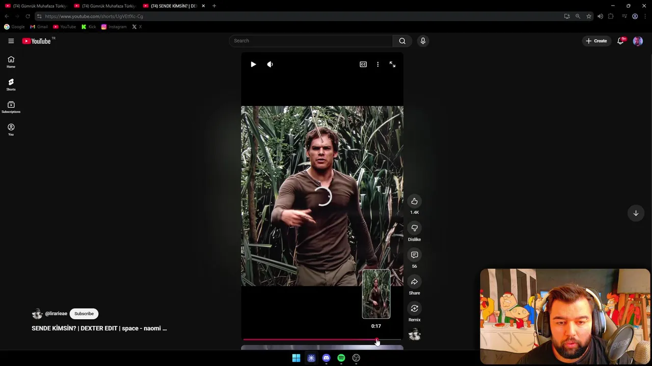Viewport: 652px width, 366px height.
Task: Install app icon in address bar
Action: [x=567, y=16]
